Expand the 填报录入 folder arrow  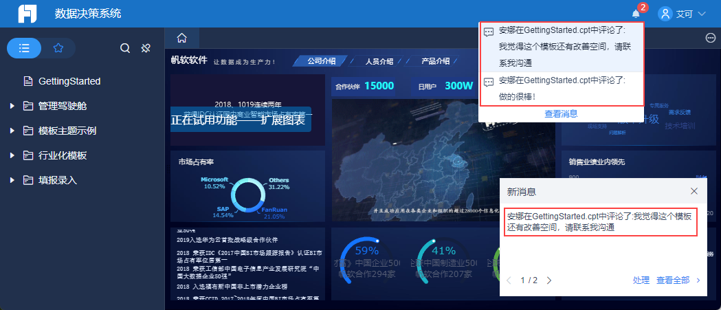click(12, 180)
